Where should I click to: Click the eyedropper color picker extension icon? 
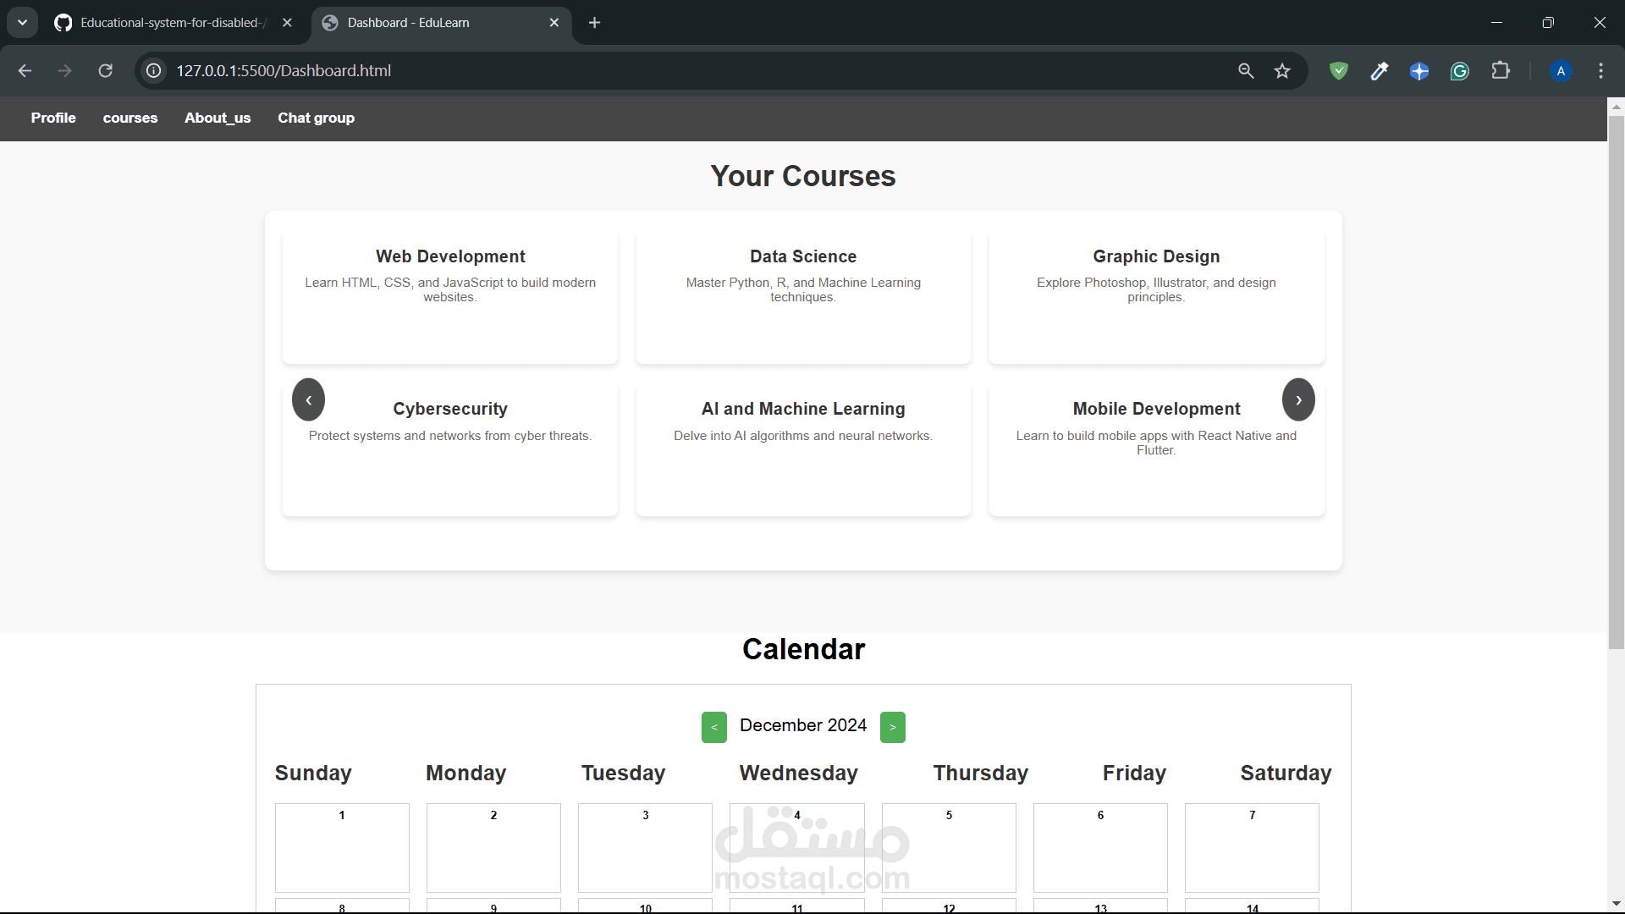click(1380, 71)
